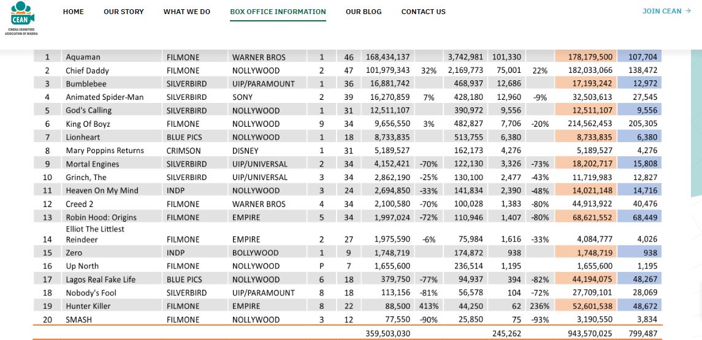Select BOX OFFICE INFORMATION tab

coord(278,12)
